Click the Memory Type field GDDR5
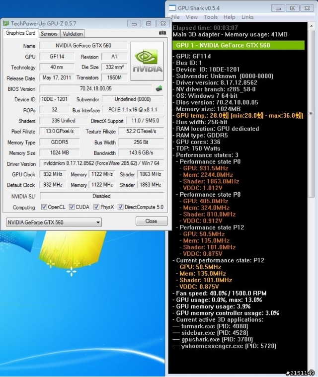The image size is (318, 377). pyautogui.click(x=60, y=142)
